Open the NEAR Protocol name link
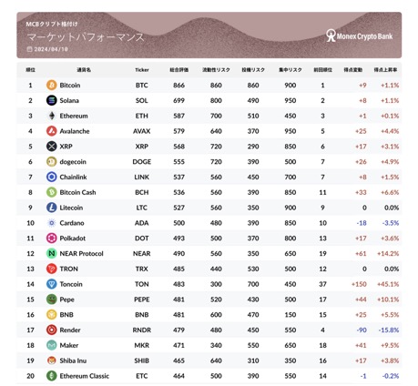 click(x=81, y=253)
